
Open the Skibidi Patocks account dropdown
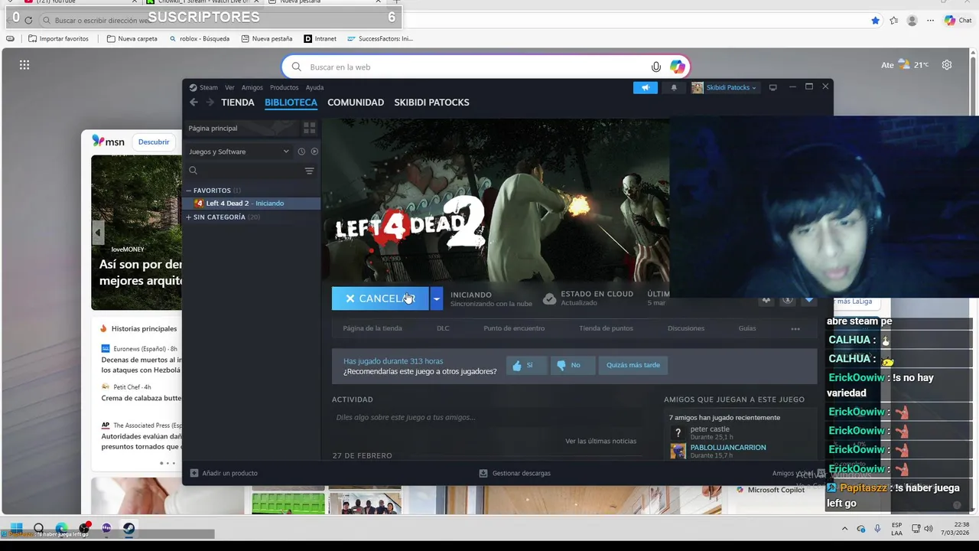pyautogui.click(x=724, y=87)
